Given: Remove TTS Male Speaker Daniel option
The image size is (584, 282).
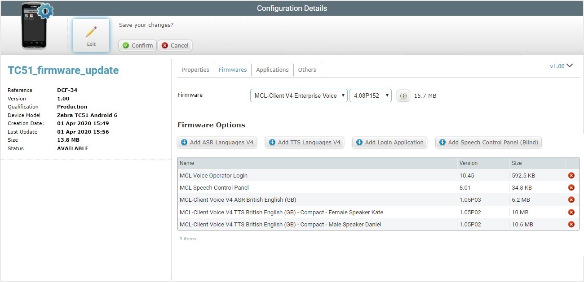Looking at the screenshot, I should point(571,224).
